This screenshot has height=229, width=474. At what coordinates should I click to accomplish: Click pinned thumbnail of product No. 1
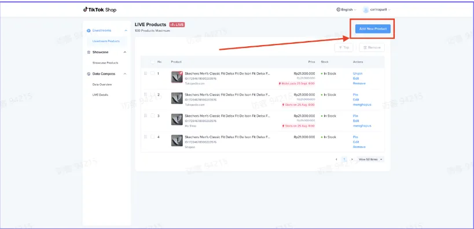click(x=177, y=77)
